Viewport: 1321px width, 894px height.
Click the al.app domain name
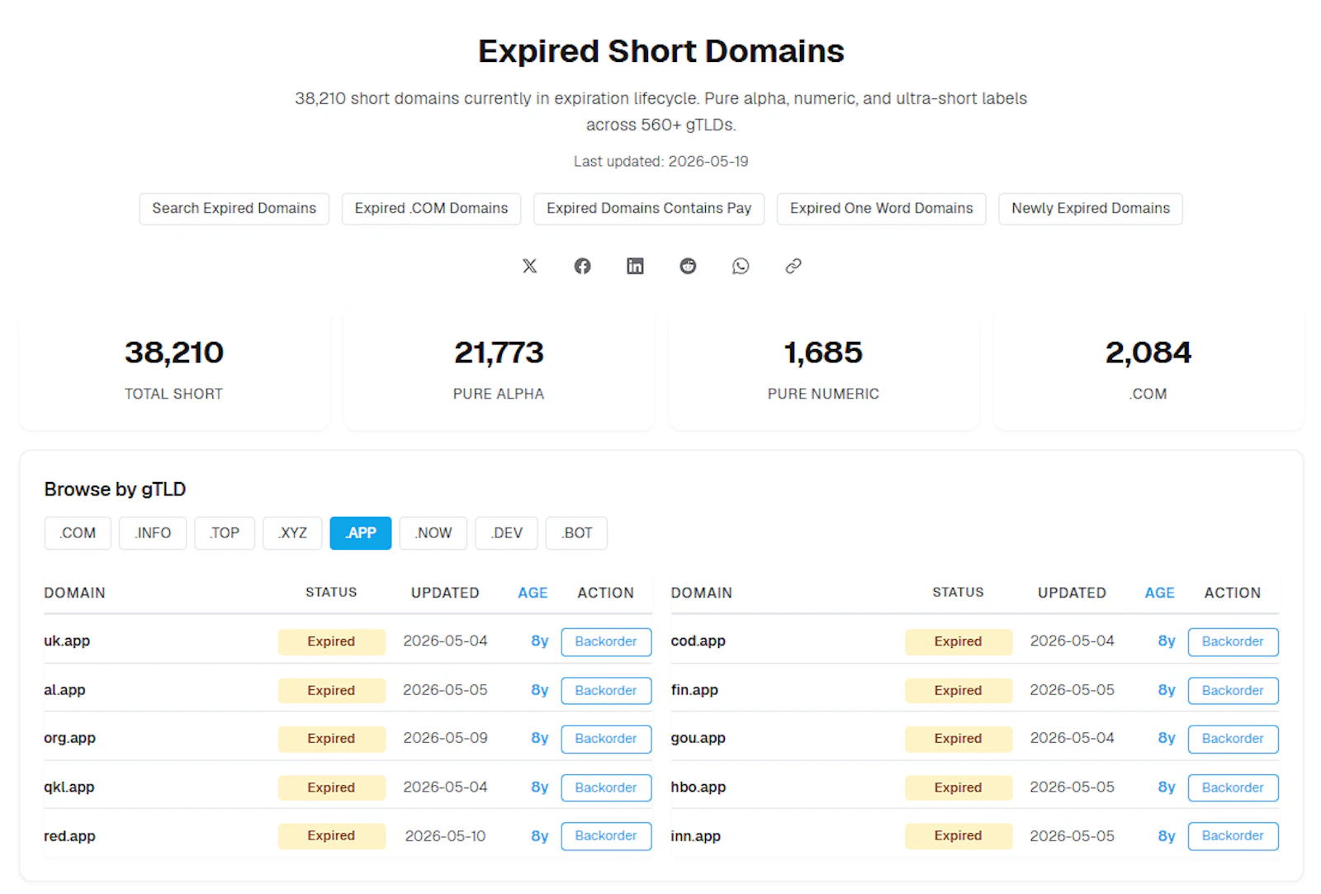point(64,689)
